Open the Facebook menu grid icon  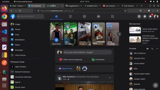139,16
